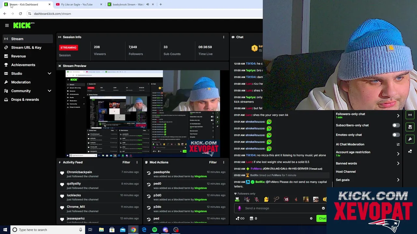Open chat settings gear icon
The height and width of the screenshot is (234, 417).
[x=311, y=218]
